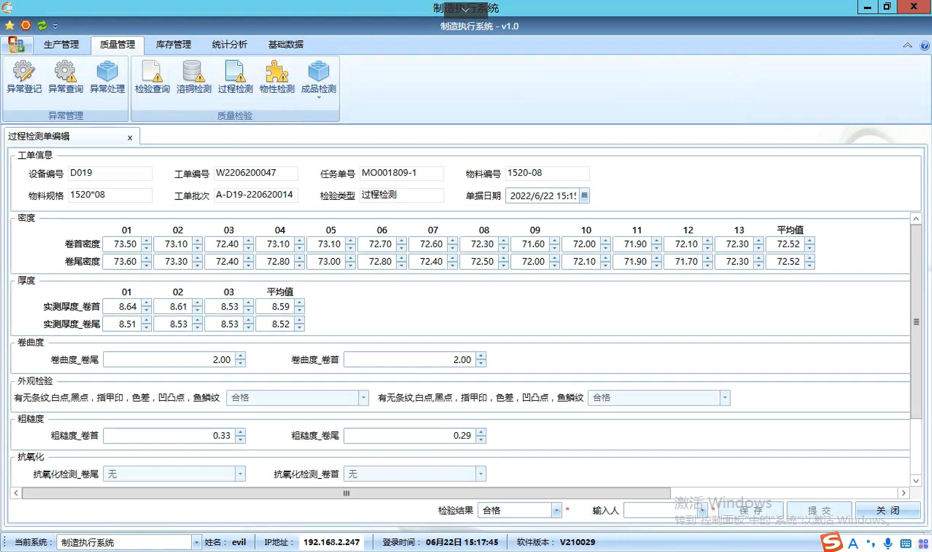The width and height of the screenshot is (932, 552).
Task: Click the horizontal scrollbar thumb
Action: tap(346, 493)
